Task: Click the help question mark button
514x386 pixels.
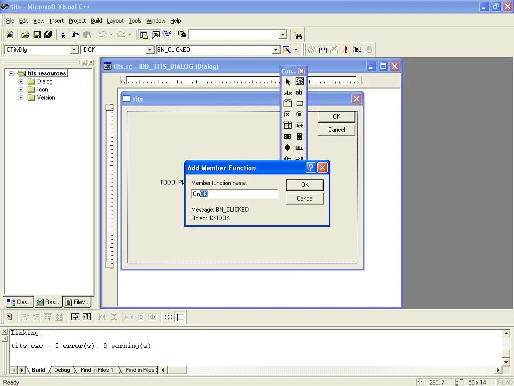Action: (310, 168)
